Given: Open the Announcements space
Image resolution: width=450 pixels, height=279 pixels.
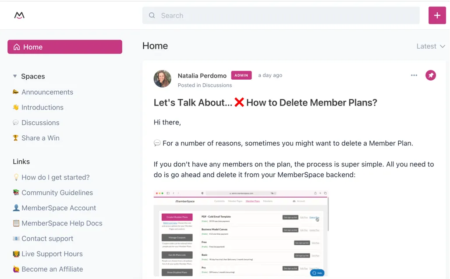Looking at the screenshot, I should pos(47,92).
